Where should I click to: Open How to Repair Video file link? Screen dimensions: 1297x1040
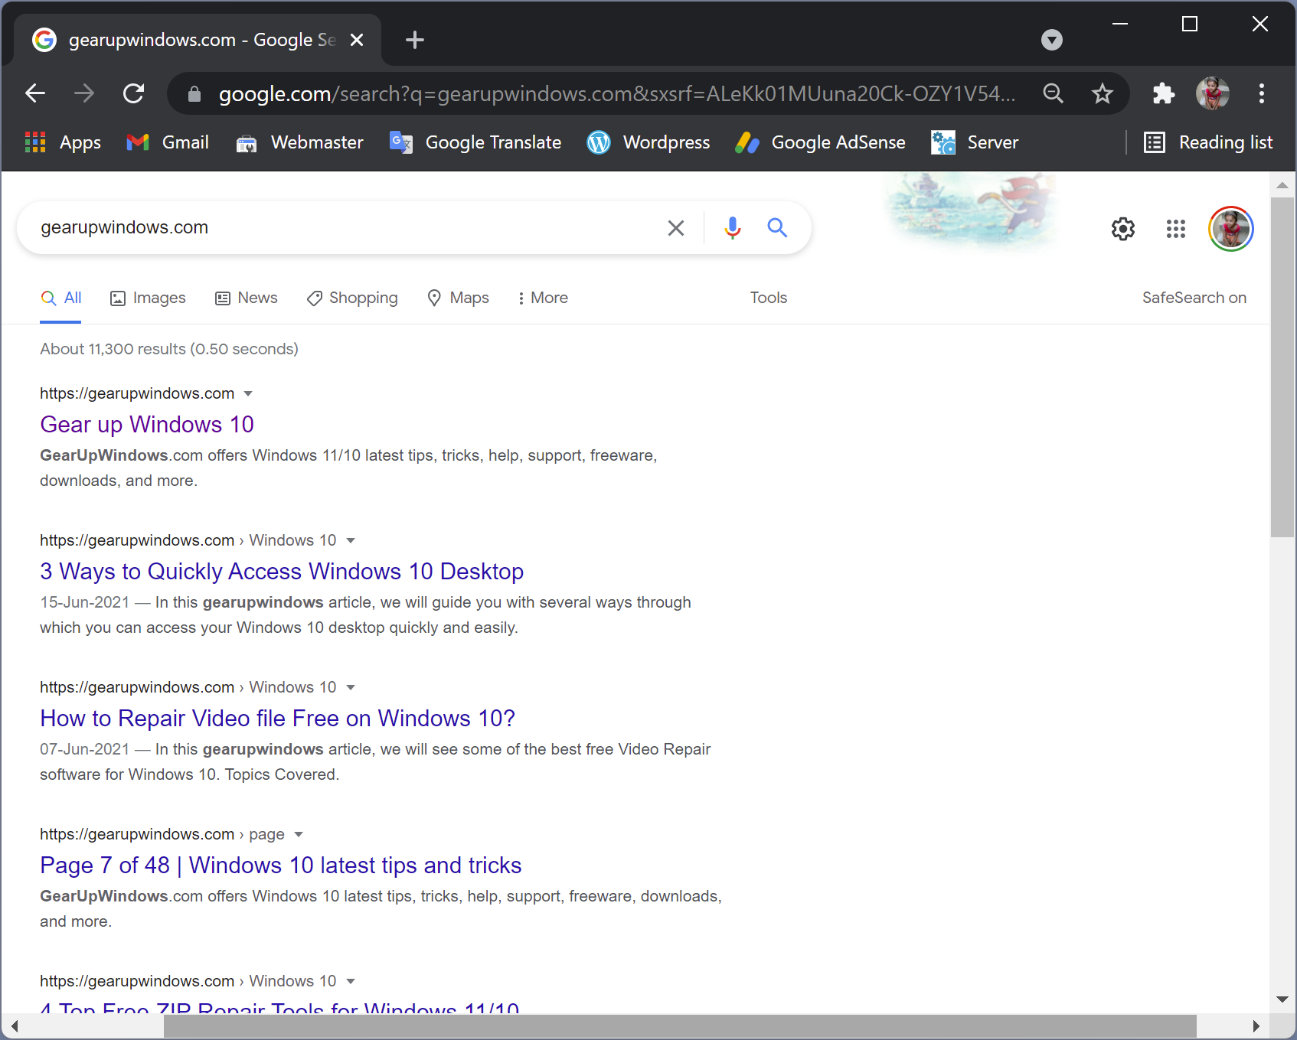pyautogui.click(x=277, y=718)
